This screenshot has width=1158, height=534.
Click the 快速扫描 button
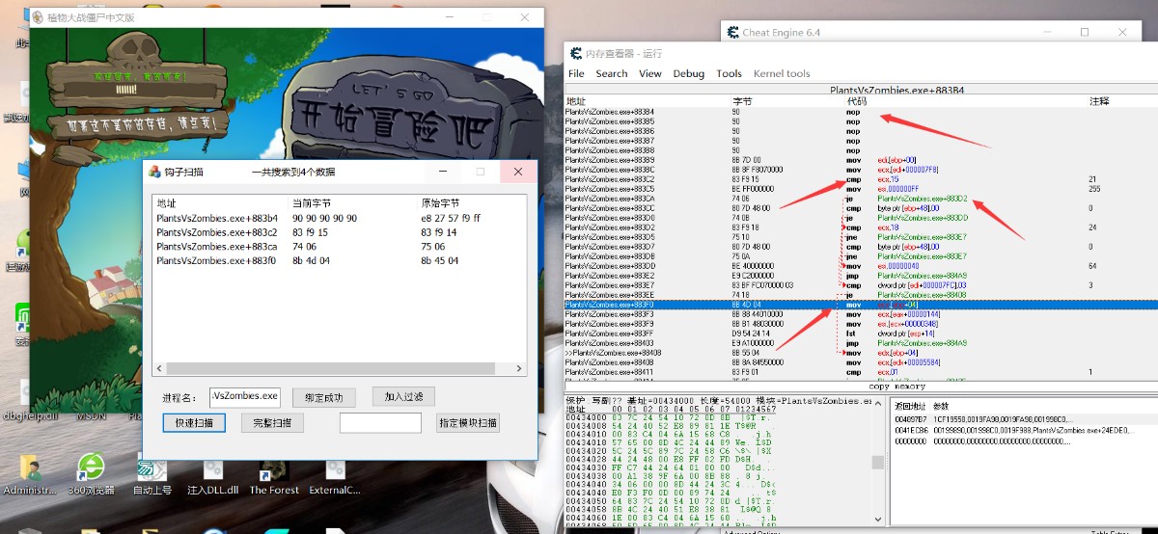(194, 422)
